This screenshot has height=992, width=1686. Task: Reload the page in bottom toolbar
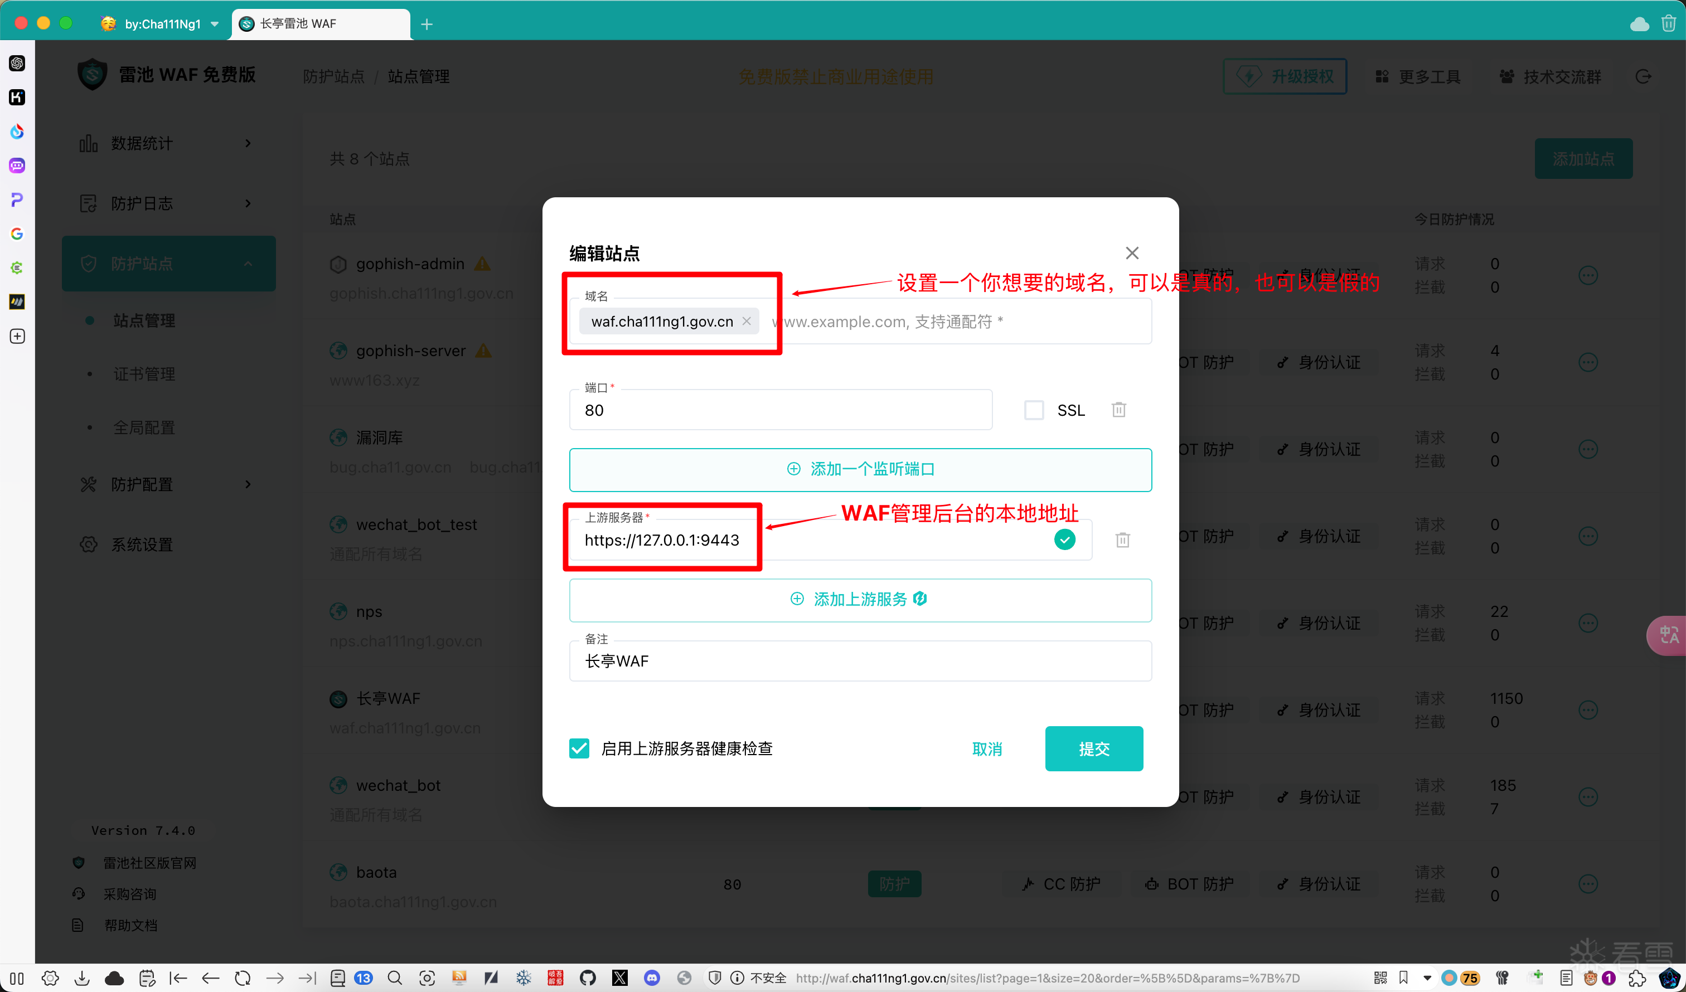[x=243, y=979]
